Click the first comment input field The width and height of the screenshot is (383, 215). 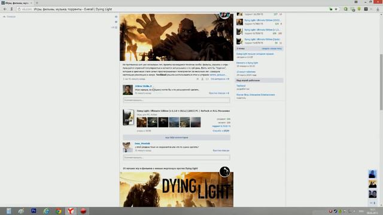click(177, 100)
